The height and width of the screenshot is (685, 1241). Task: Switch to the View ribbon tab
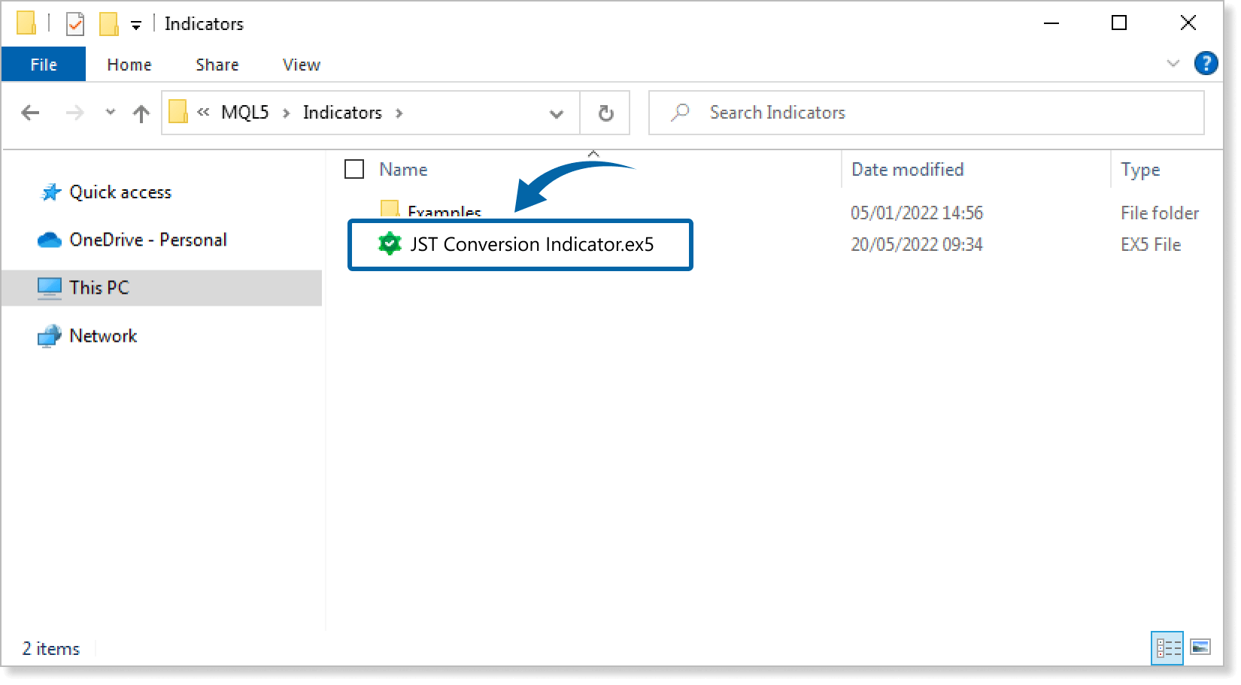(301, 65)
